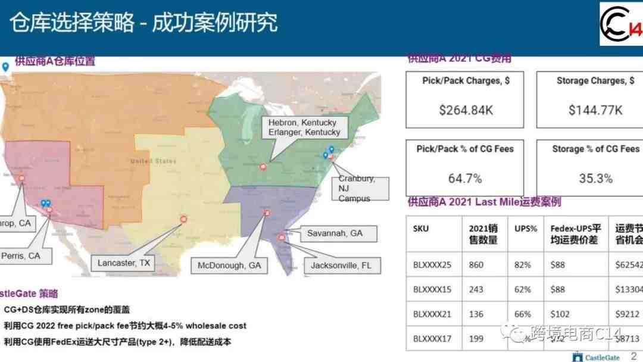This screenshot has width=643, height=362.
Task: Click the 'SKU' column header
Action: (x=421, y=229)
